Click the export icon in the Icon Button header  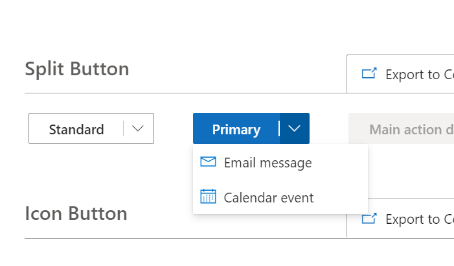click(369, 219)
